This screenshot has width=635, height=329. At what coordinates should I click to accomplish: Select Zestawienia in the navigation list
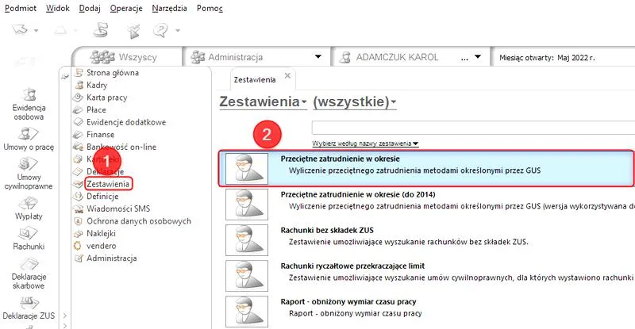pos(108,184)
